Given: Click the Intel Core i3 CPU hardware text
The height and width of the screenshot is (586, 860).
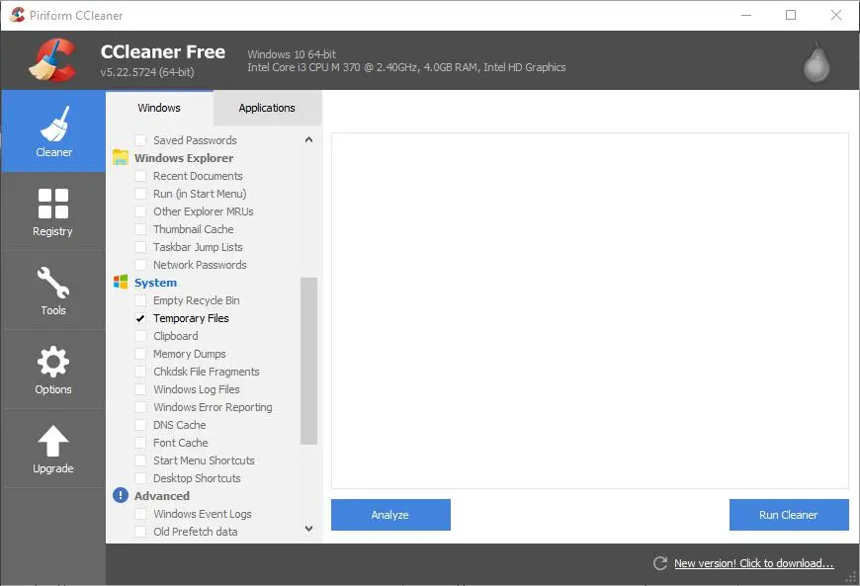Looking at the screenshot, I should tap(406, 67).
